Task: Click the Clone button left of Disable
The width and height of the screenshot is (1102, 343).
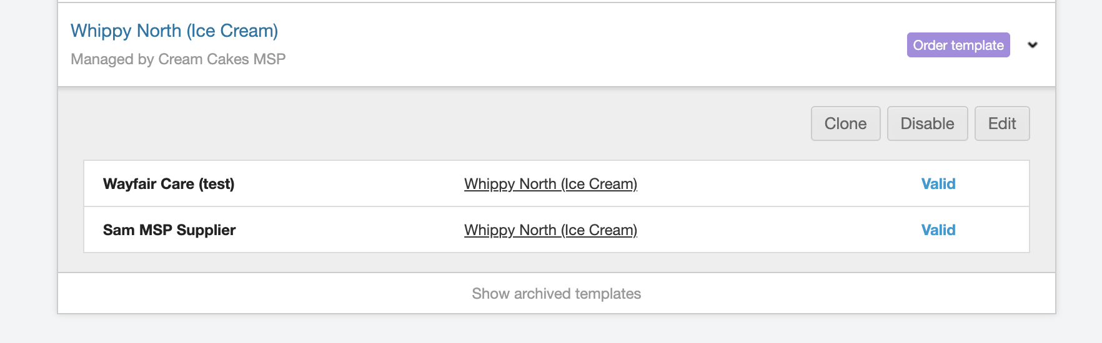Action: pos(845,123)
